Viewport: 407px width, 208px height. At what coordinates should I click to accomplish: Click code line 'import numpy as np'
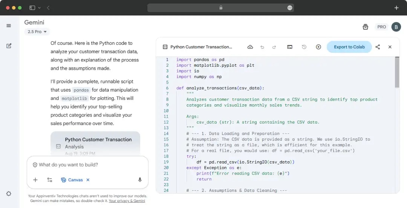coord(199,77)
